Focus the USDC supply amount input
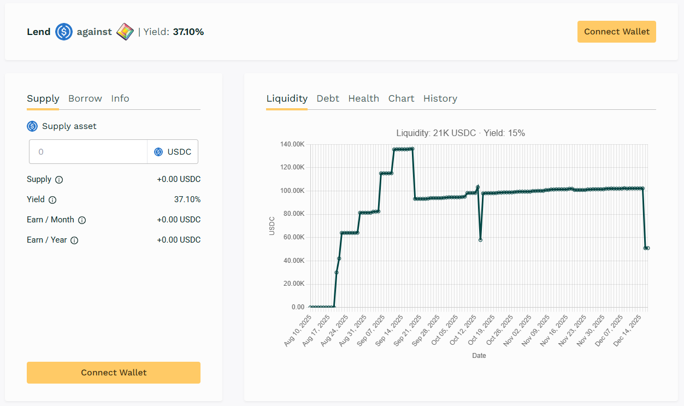This screenshot has height=406, width=684. point(88,152)
